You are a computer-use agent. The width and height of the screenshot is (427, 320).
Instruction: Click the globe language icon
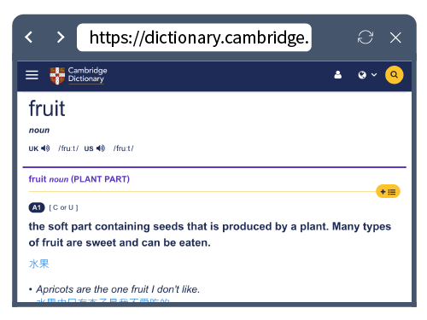coord(362,75)
